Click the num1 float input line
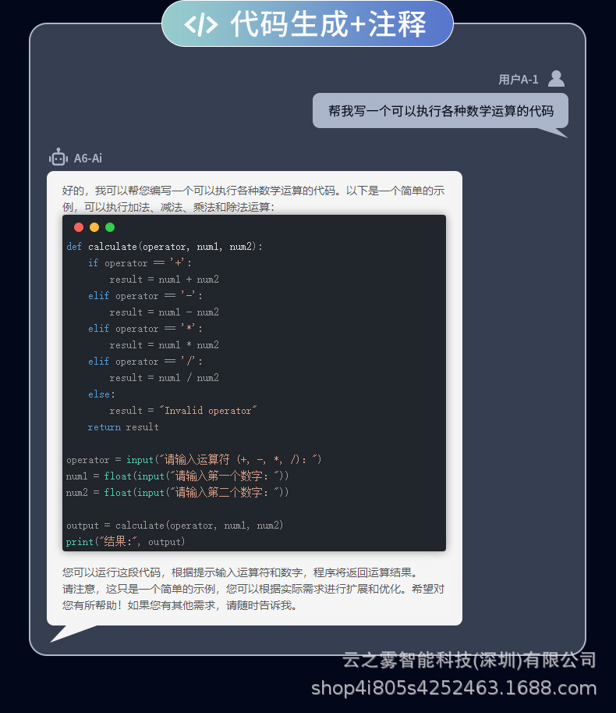Screen dimensions: 616x713 coord(177,476)
